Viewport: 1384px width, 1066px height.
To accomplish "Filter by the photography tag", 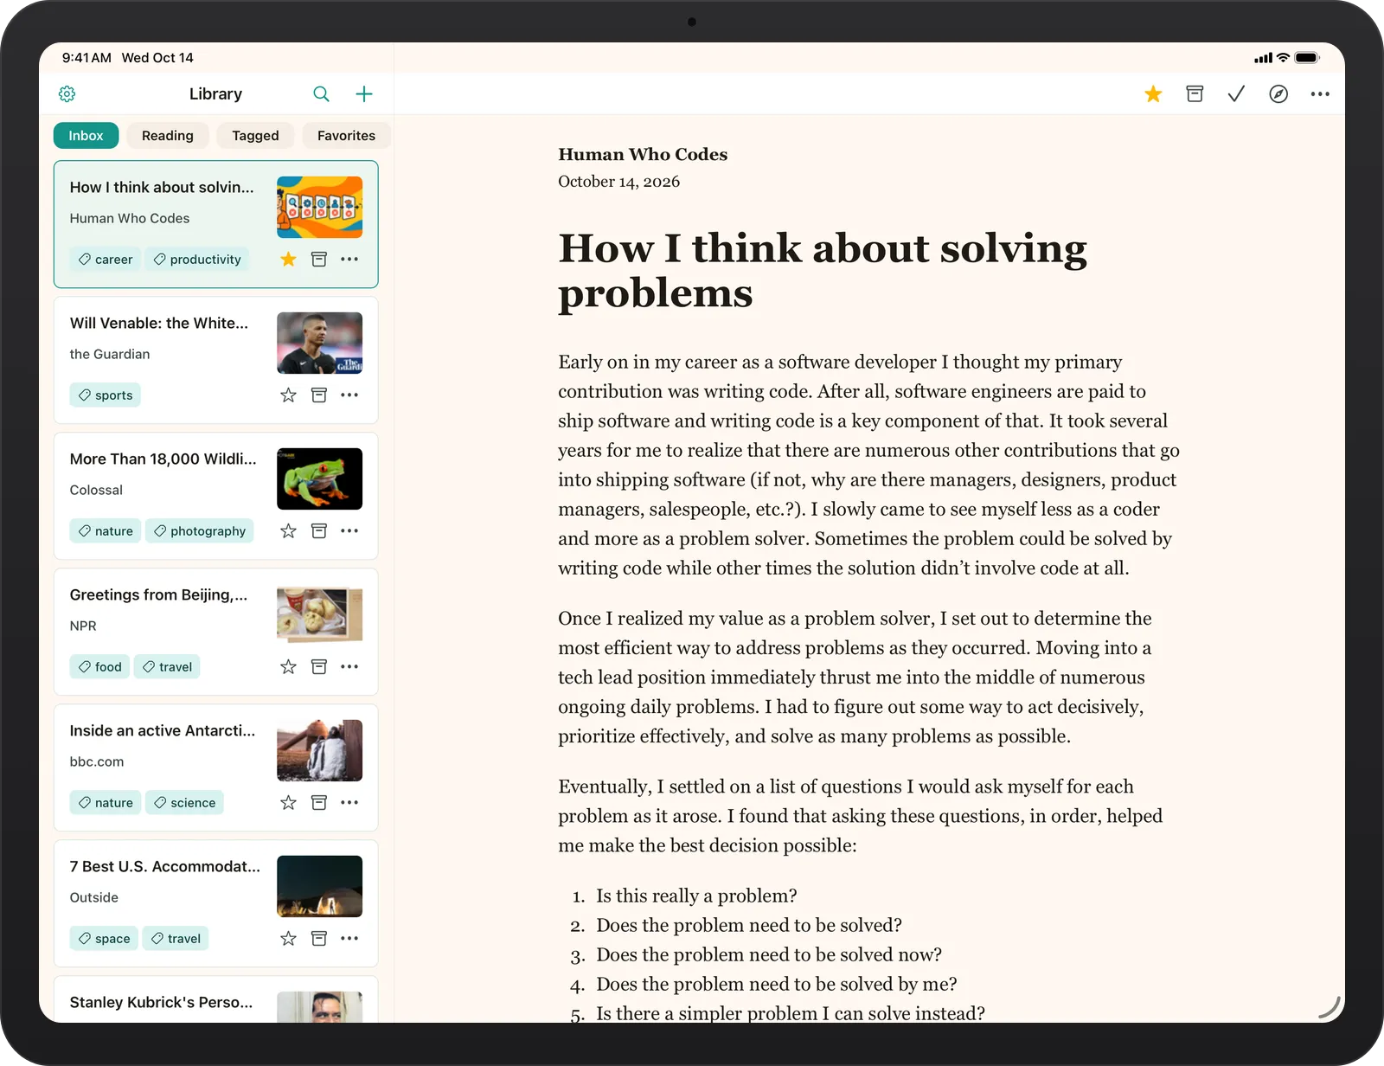I will tap(199, 530).
